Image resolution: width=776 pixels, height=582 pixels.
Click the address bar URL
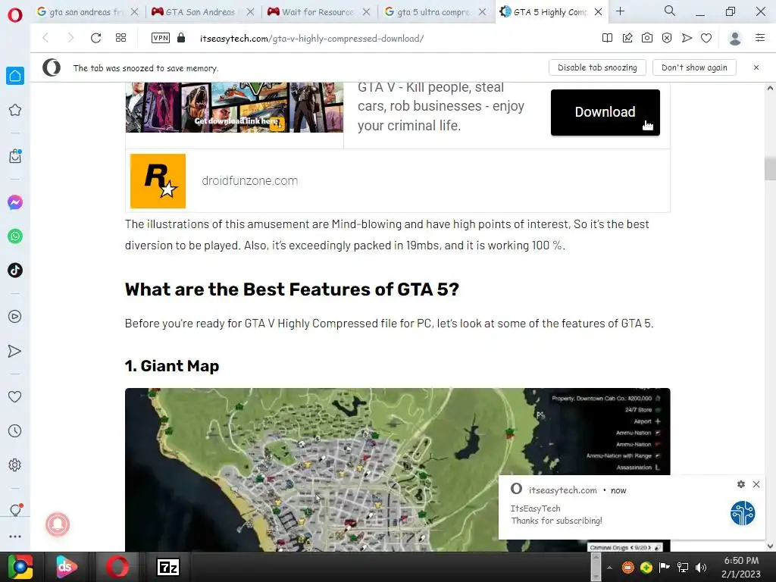311,38
